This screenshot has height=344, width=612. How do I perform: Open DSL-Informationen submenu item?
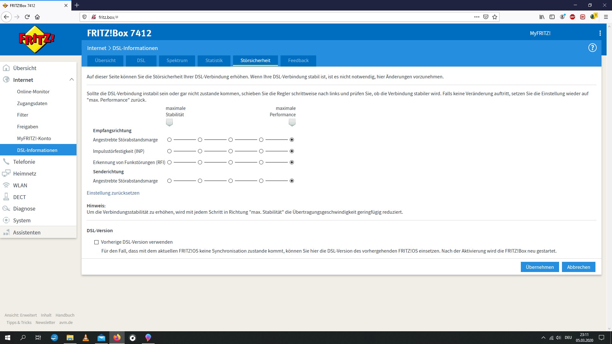click(37, 150)
